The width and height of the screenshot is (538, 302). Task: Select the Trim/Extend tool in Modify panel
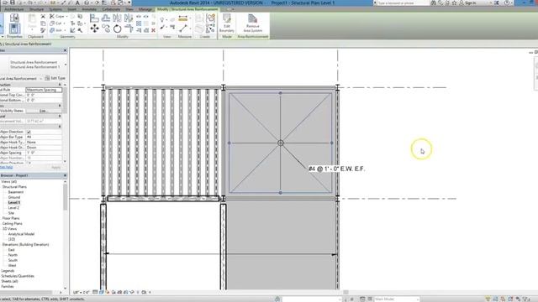[129, 29]
